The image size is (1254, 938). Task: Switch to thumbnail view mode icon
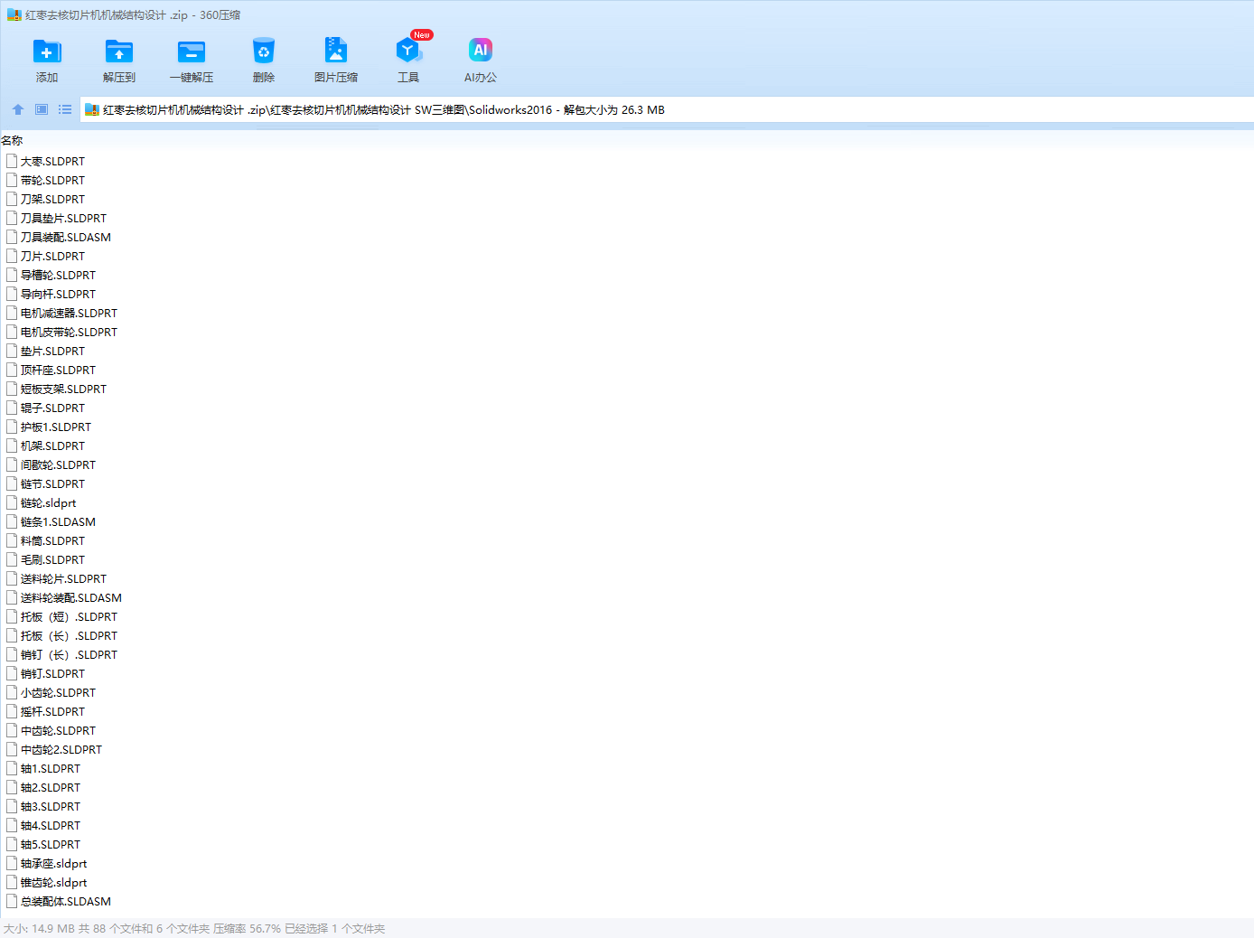[x=42, y=109]
